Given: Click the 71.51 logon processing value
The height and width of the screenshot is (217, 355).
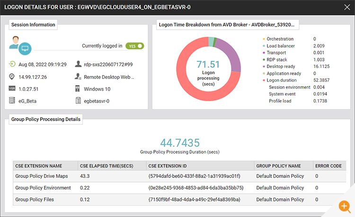Looking at the screenshot, I should [208, 64].
